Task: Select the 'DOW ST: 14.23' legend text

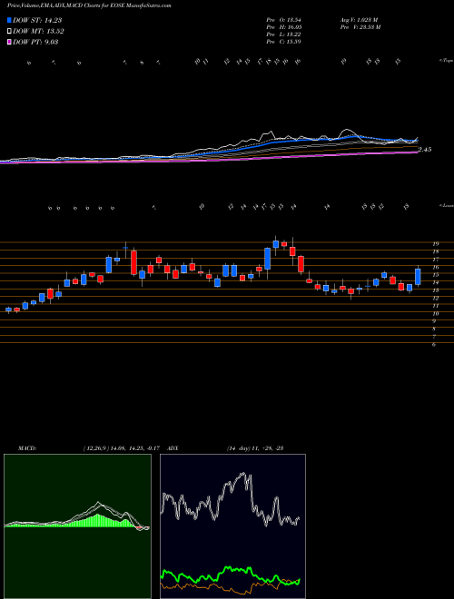Action: click(x=37, y=20)
